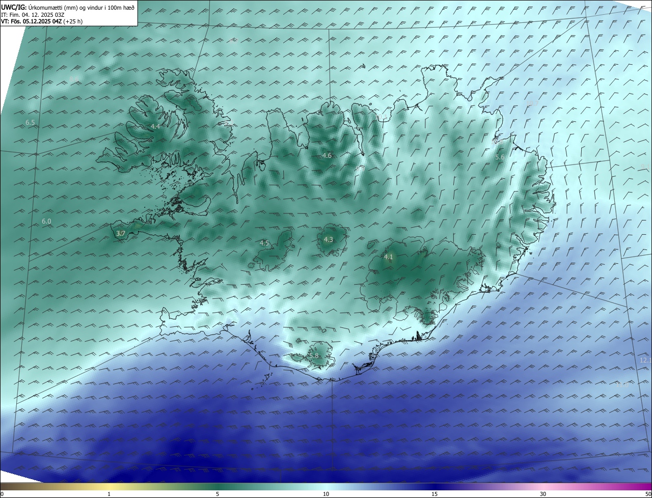Click the 6.5 value label on the map
The height and width of the screenshot is (498, 652).
[x=30, y=123]
